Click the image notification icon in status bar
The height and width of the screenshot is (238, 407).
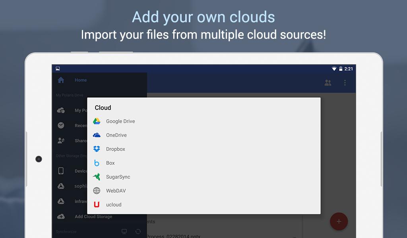click(x=58, y=69)
